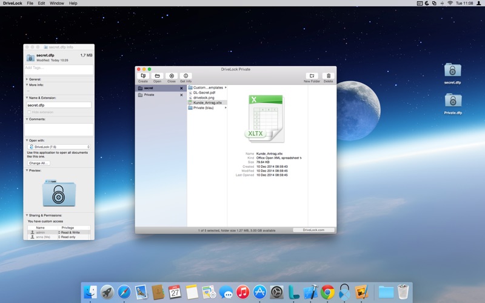The image size is (485, 303).
Task: Collapse the More Info section
Action: click(x=27, y=85)
